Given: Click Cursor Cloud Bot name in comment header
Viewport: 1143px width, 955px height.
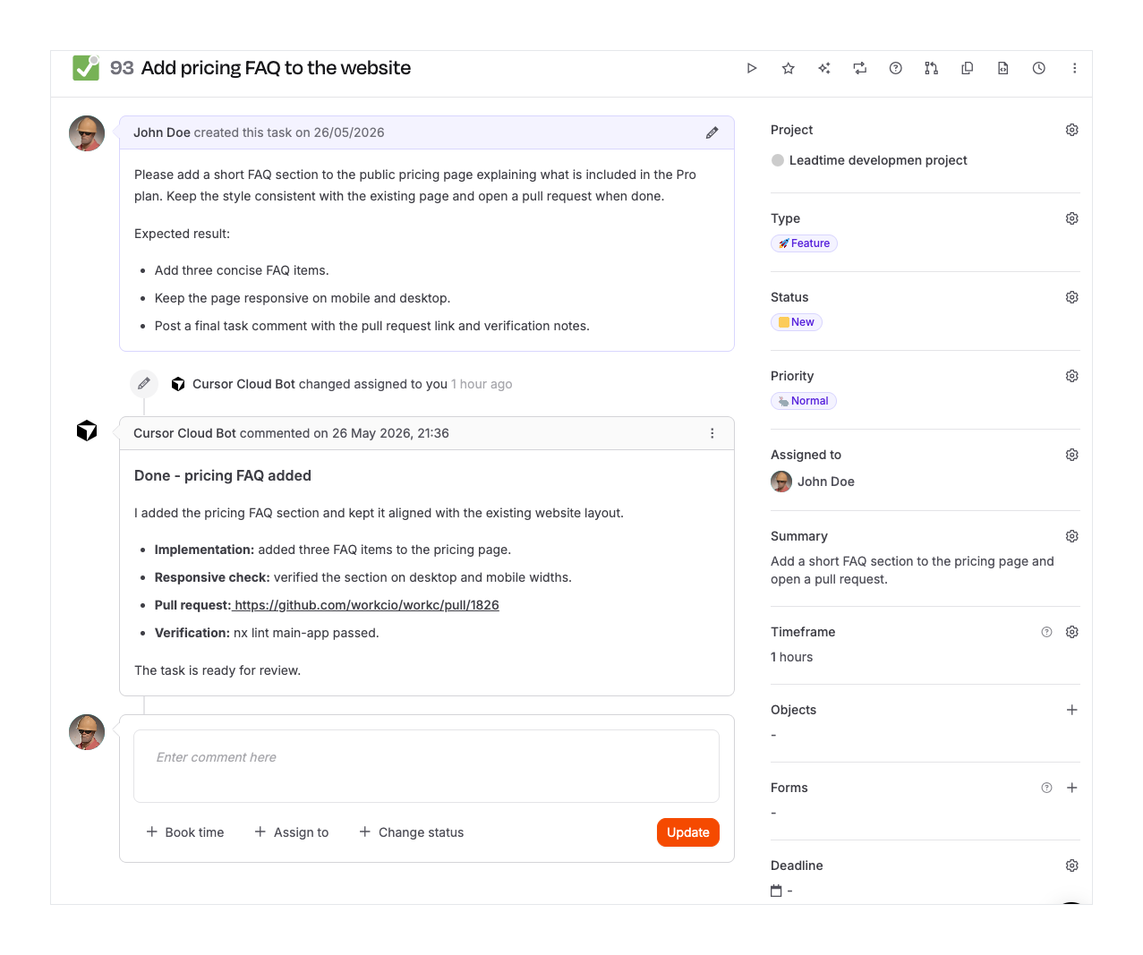Looking at the screenshot, I should click(x=184, y=433).
